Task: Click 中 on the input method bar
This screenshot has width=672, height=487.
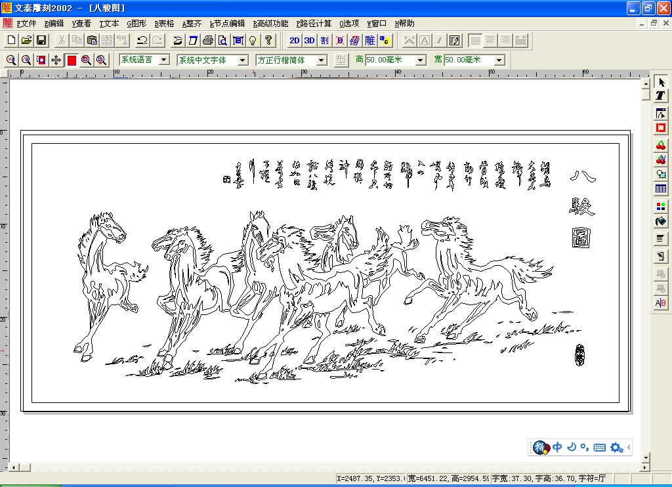Action: click(556, 447)
